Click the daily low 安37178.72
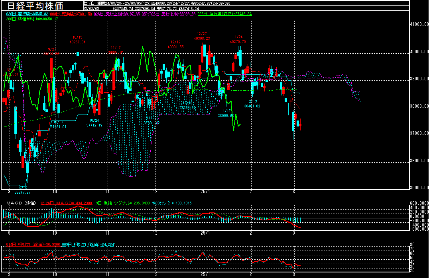Viewport: 429px width, 278px height. (x=167, y=8)
